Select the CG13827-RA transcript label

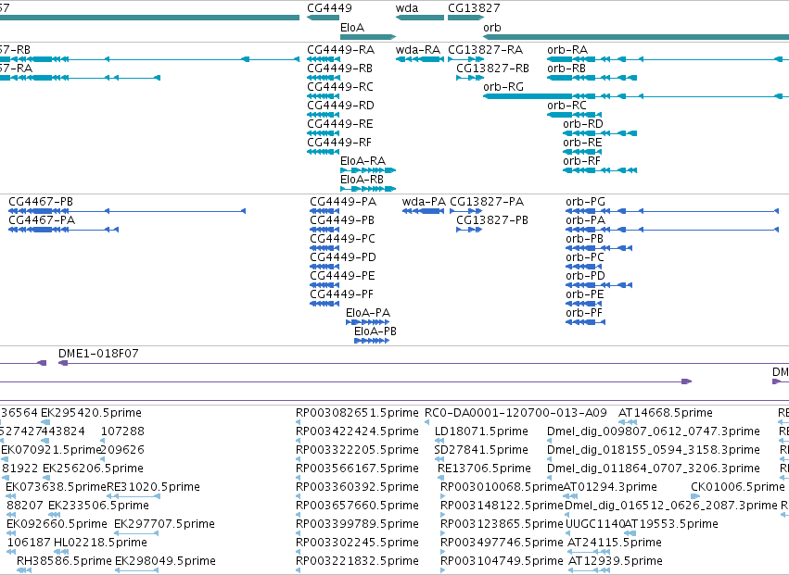tap(486, 50)
